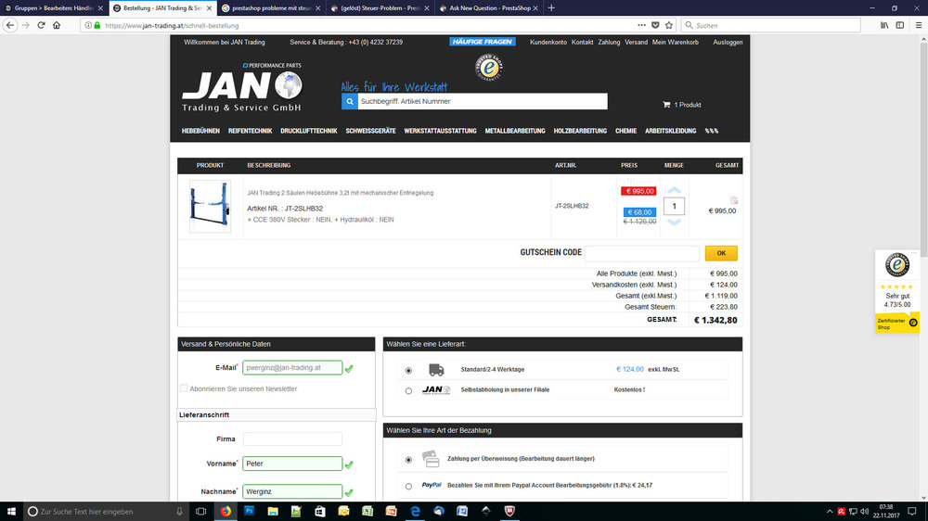The height and width of the screenshot is (521, 928).
Task: Open page actions three-dots menu
Action: 641,25
